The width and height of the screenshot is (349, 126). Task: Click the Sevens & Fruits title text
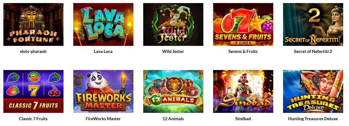[243, 51]
